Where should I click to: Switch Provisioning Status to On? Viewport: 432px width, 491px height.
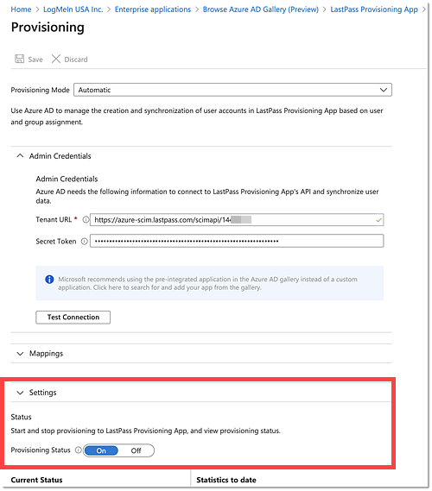tap(101, 450)
